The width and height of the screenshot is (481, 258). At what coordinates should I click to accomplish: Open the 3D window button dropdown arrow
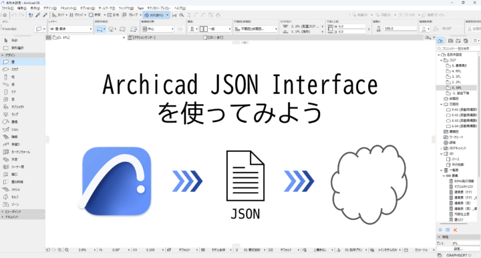168,15
